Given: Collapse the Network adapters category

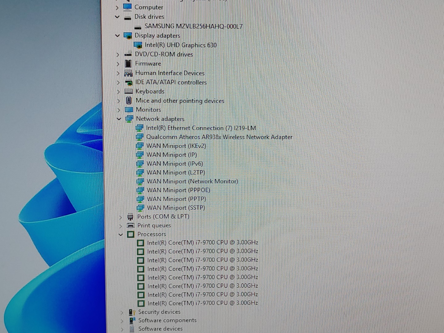Looking at the screenshot, I should (119, 119).
